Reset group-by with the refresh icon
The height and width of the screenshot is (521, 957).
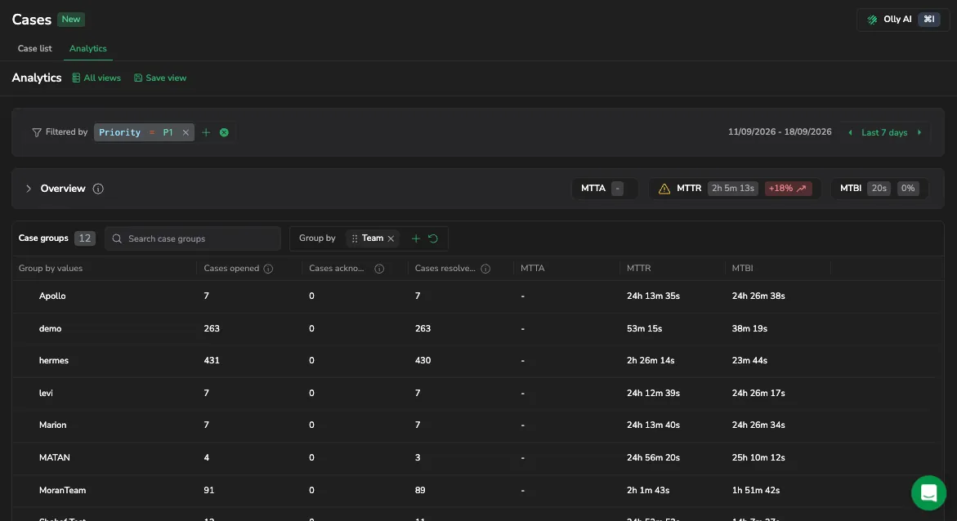pos(432,238)
